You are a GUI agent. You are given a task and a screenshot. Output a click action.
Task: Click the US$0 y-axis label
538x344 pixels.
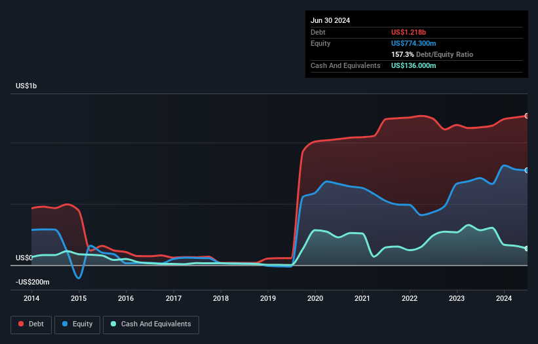point(24,258)
